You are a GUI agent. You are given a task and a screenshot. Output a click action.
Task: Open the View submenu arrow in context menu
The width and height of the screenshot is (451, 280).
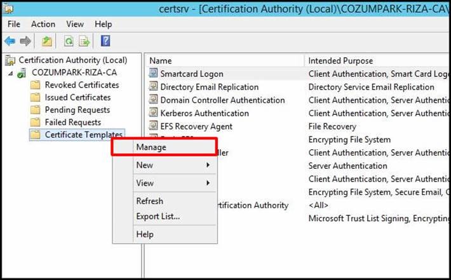pyautogui.click(x=208, y=183)
